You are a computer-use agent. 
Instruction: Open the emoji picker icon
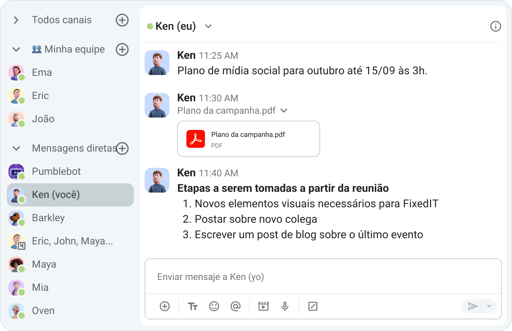[x=214, y=306]
